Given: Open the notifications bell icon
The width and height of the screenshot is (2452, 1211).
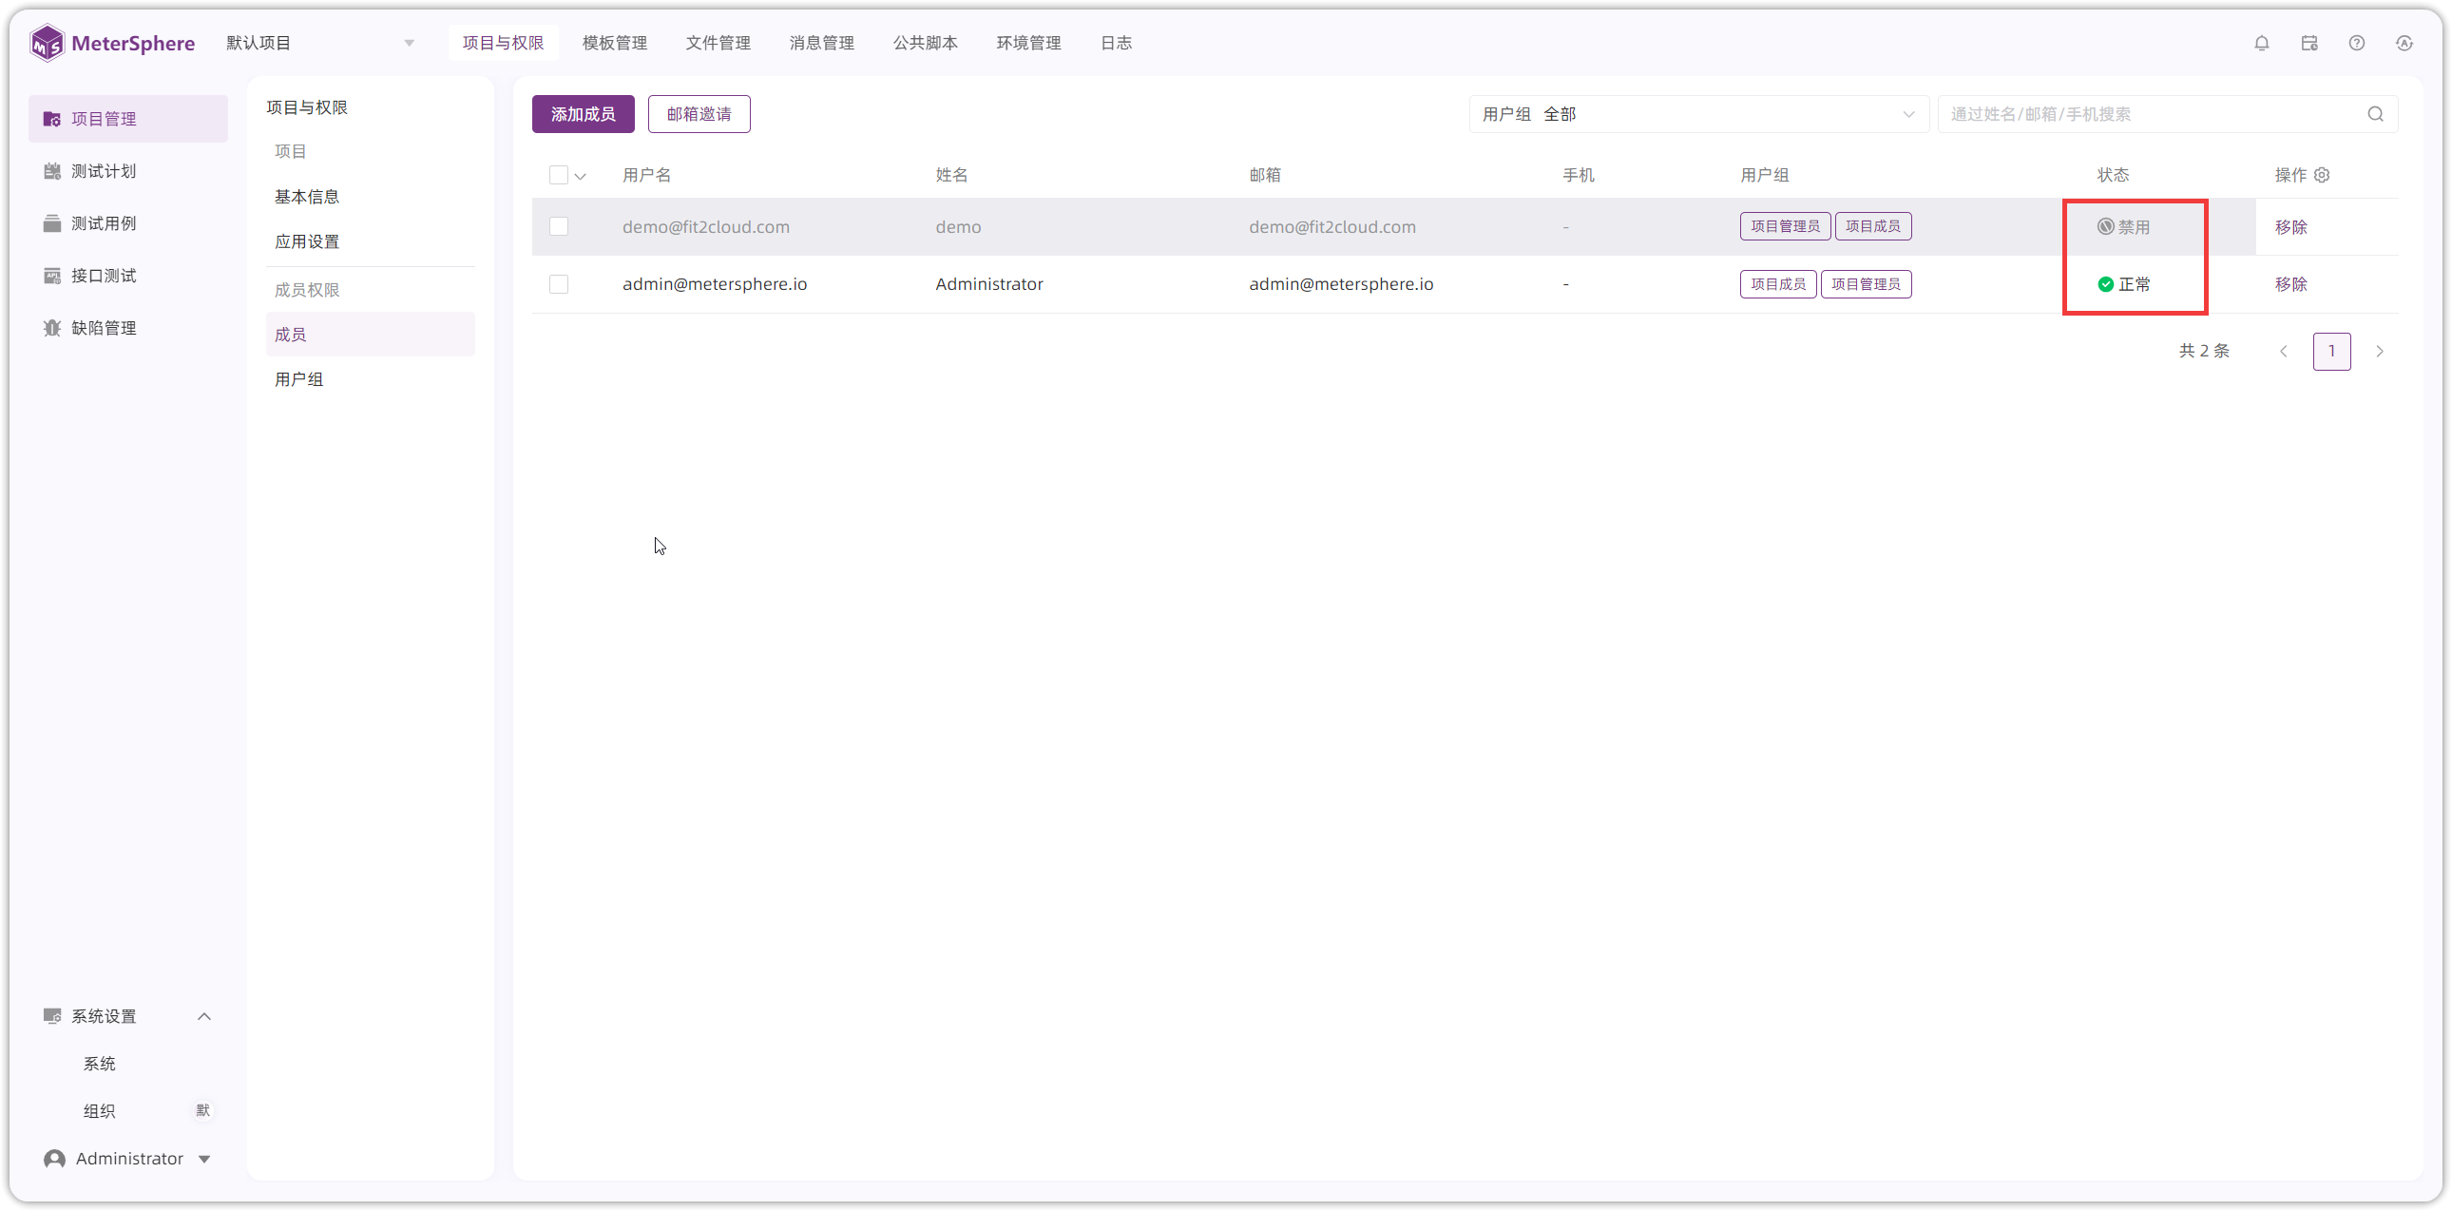Looking at the screenshot, I should [x=2262, y=43].
